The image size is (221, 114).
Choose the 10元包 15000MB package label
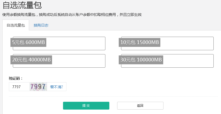(x=140, y=42)
